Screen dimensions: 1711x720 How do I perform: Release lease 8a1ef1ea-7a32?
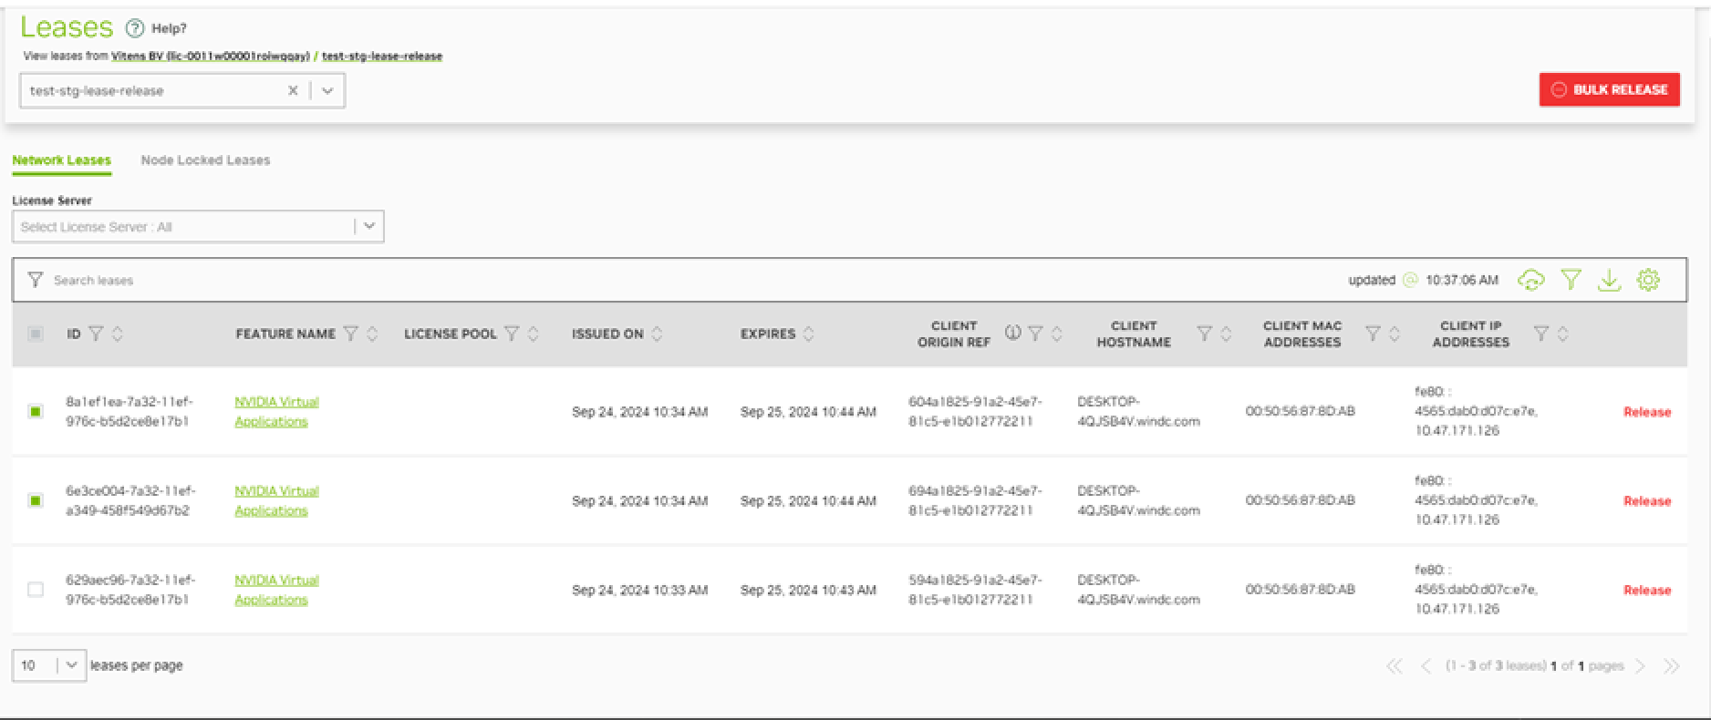tap(1647, 412)
